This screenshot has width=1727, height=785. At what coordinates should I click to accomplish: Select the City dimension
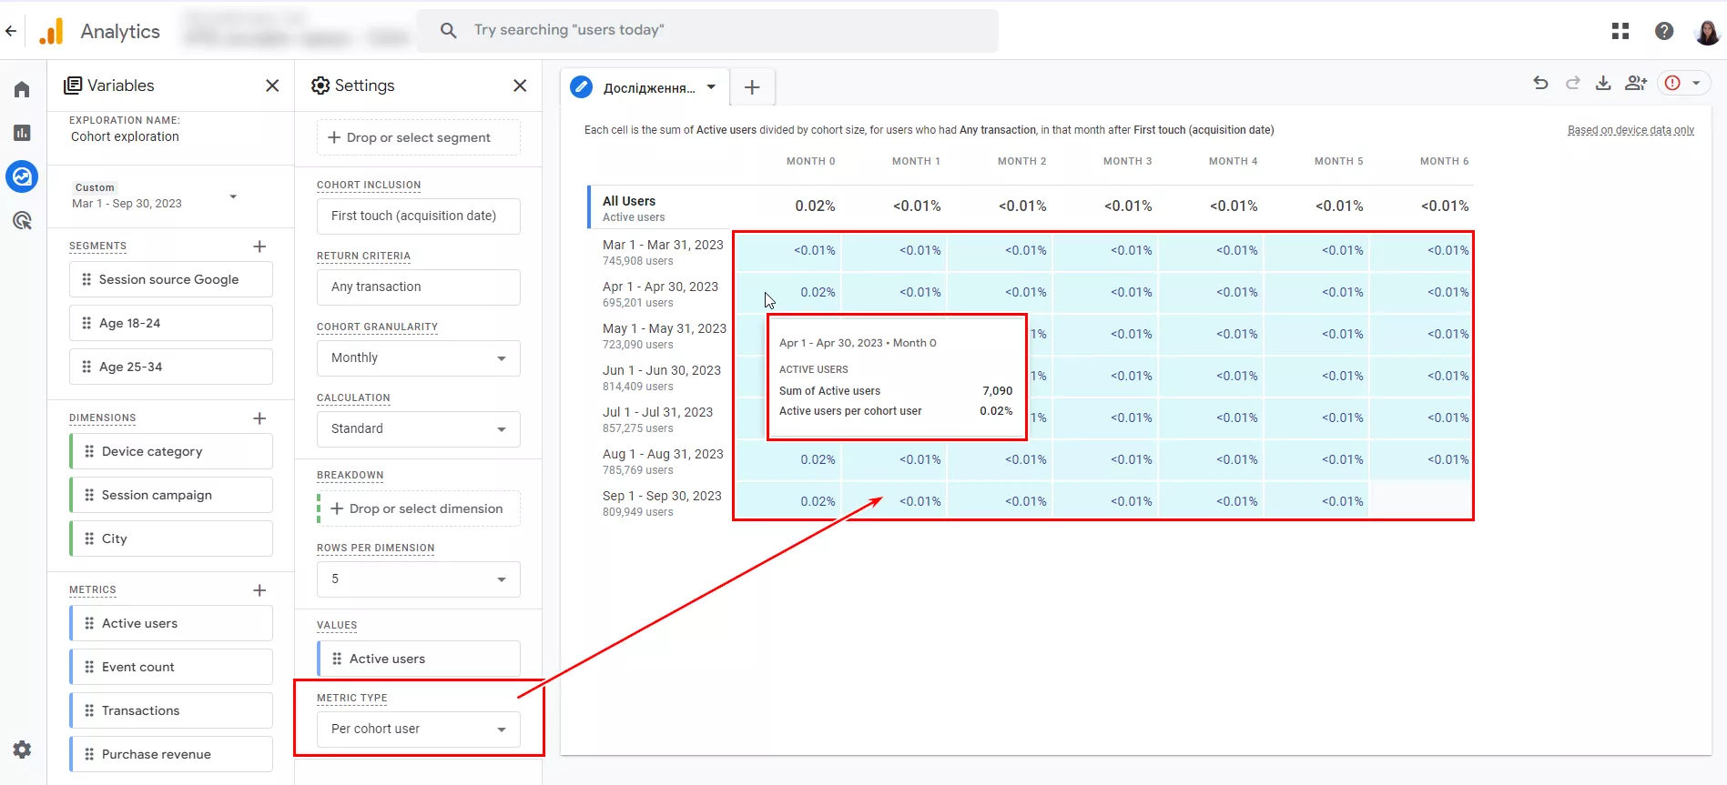click(x=171, y=538)
